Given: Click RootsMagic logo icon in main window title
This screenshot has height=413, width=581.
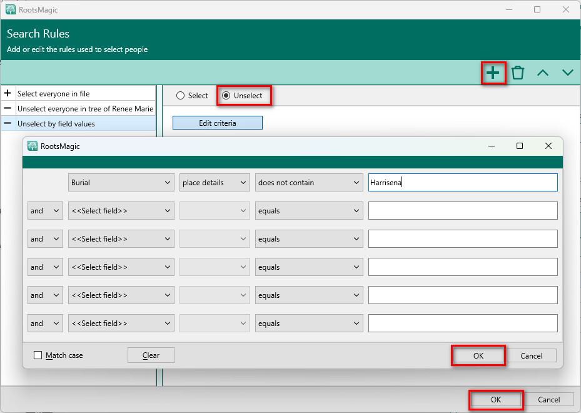Looking at the screenshot, I should pyautogui.click(x=11, y=9).
